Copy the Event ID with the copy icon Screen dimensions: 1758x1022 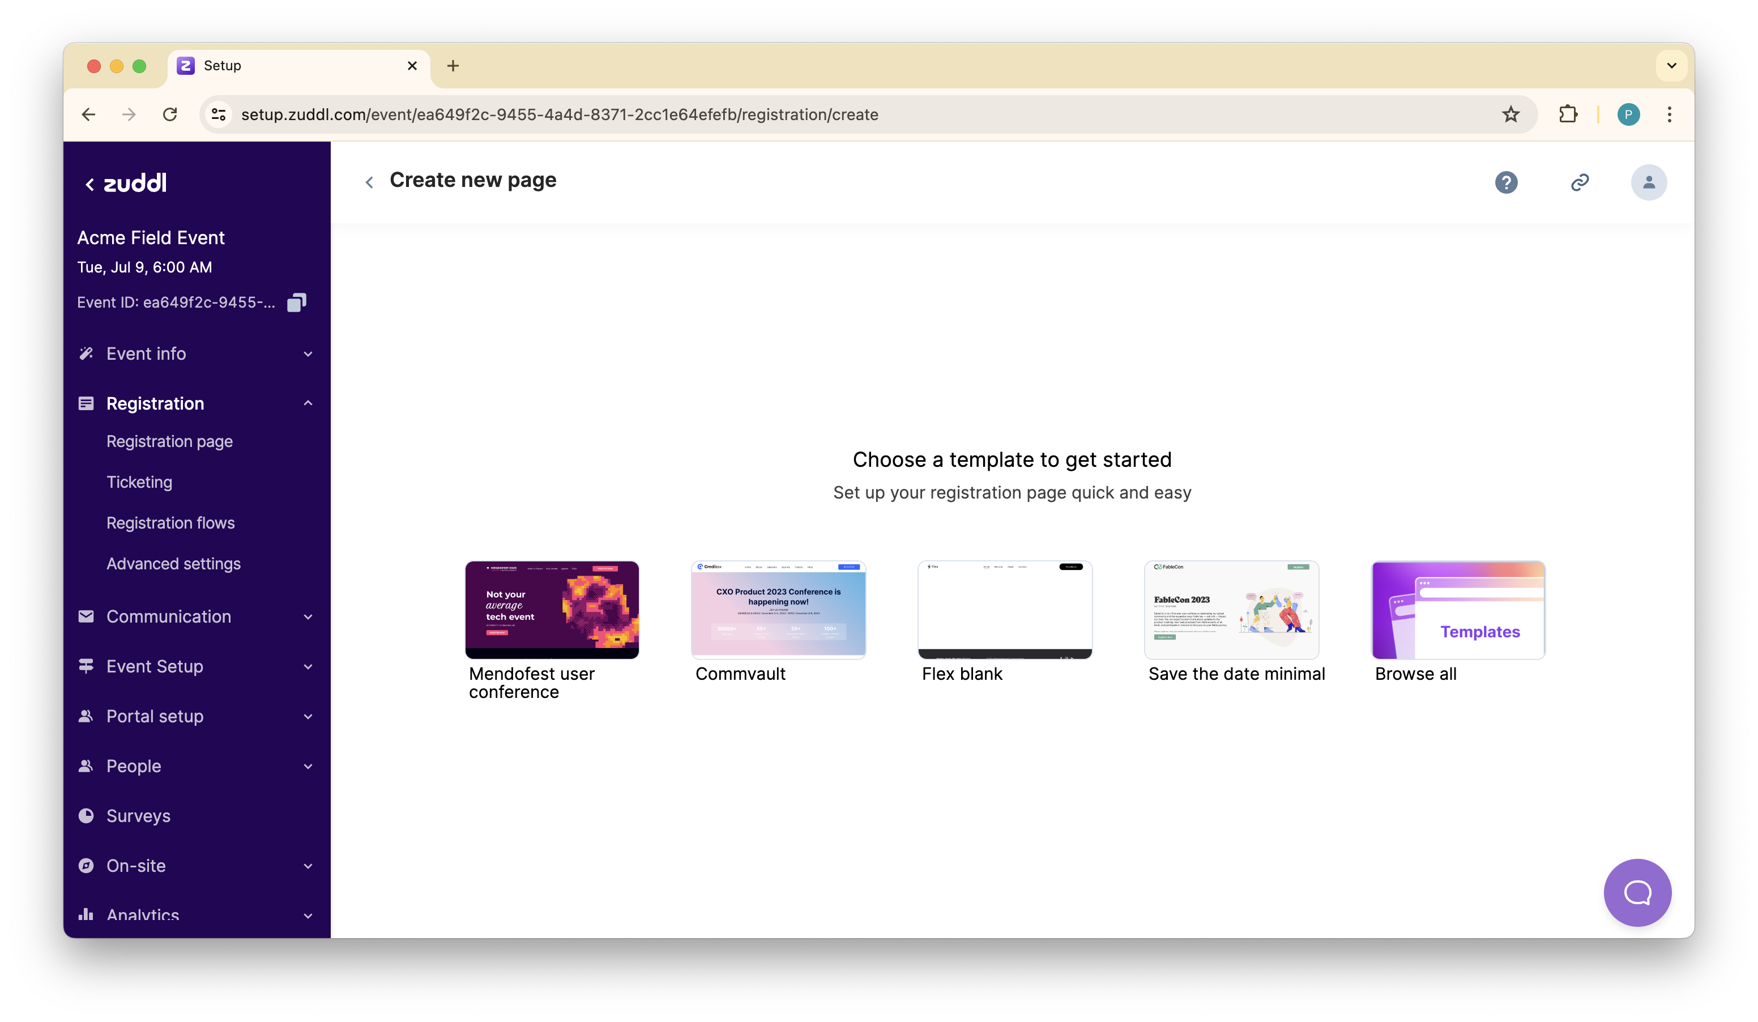(296, 303)
